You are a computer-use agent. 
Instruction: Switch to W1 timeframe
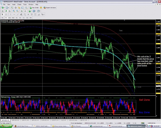[27, 18]
